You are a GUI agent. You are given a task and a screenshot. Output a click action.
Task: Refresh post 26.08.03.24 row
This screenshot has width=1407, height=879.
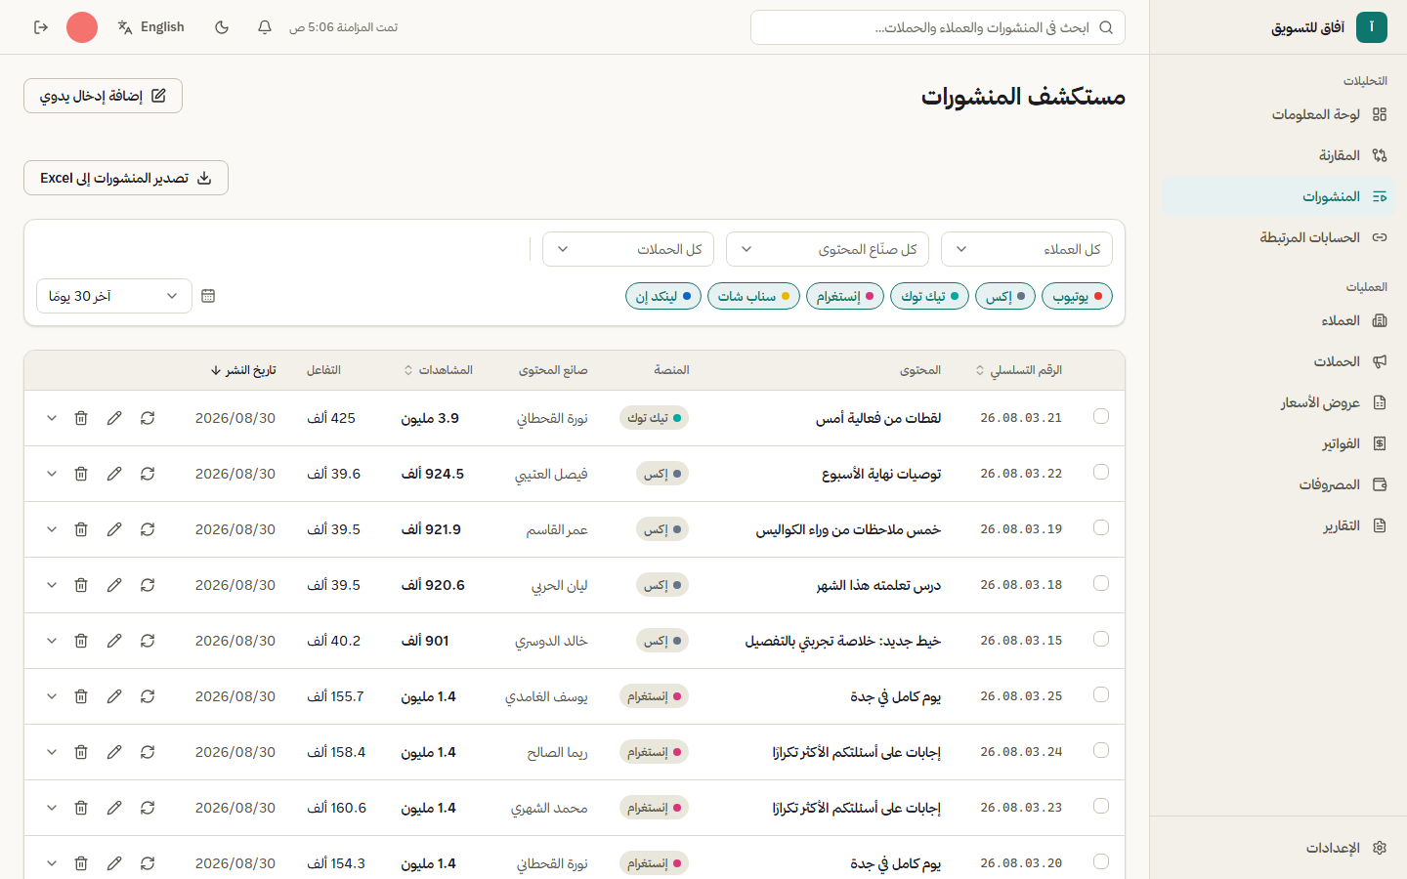pyautogui.click(x=148, y=752)
